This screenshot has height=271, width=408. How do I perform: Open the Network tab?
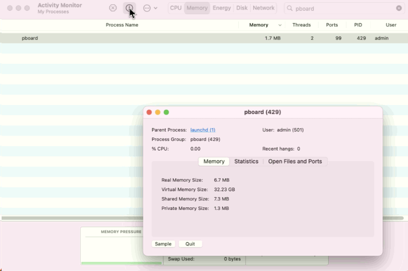point(263,8)
